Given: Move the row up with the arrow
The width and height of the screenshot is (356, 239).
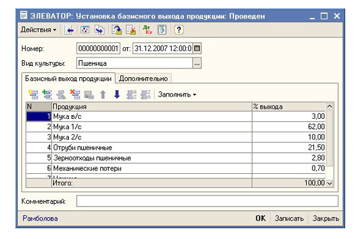Looking at the screenshot, I should [103, 95].
